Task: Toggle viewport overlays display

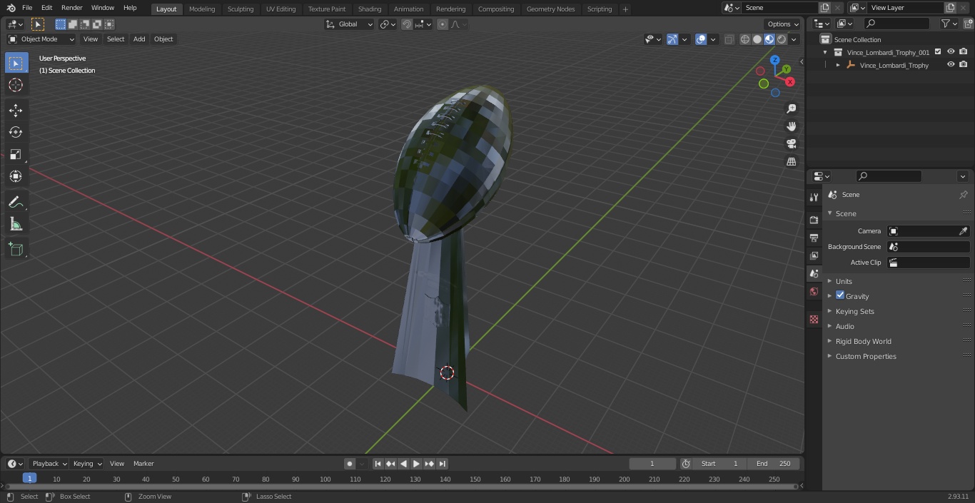Action: coord(701,40)
